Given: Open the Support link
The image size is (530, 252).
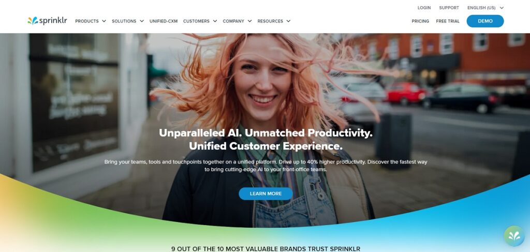Looking at the screenshot, I should [449, 8].
